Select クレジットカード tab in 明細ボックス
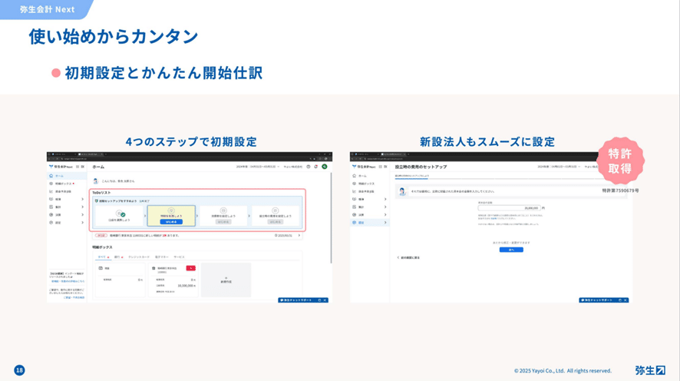The image size is (680, 381). pos(139,257)
